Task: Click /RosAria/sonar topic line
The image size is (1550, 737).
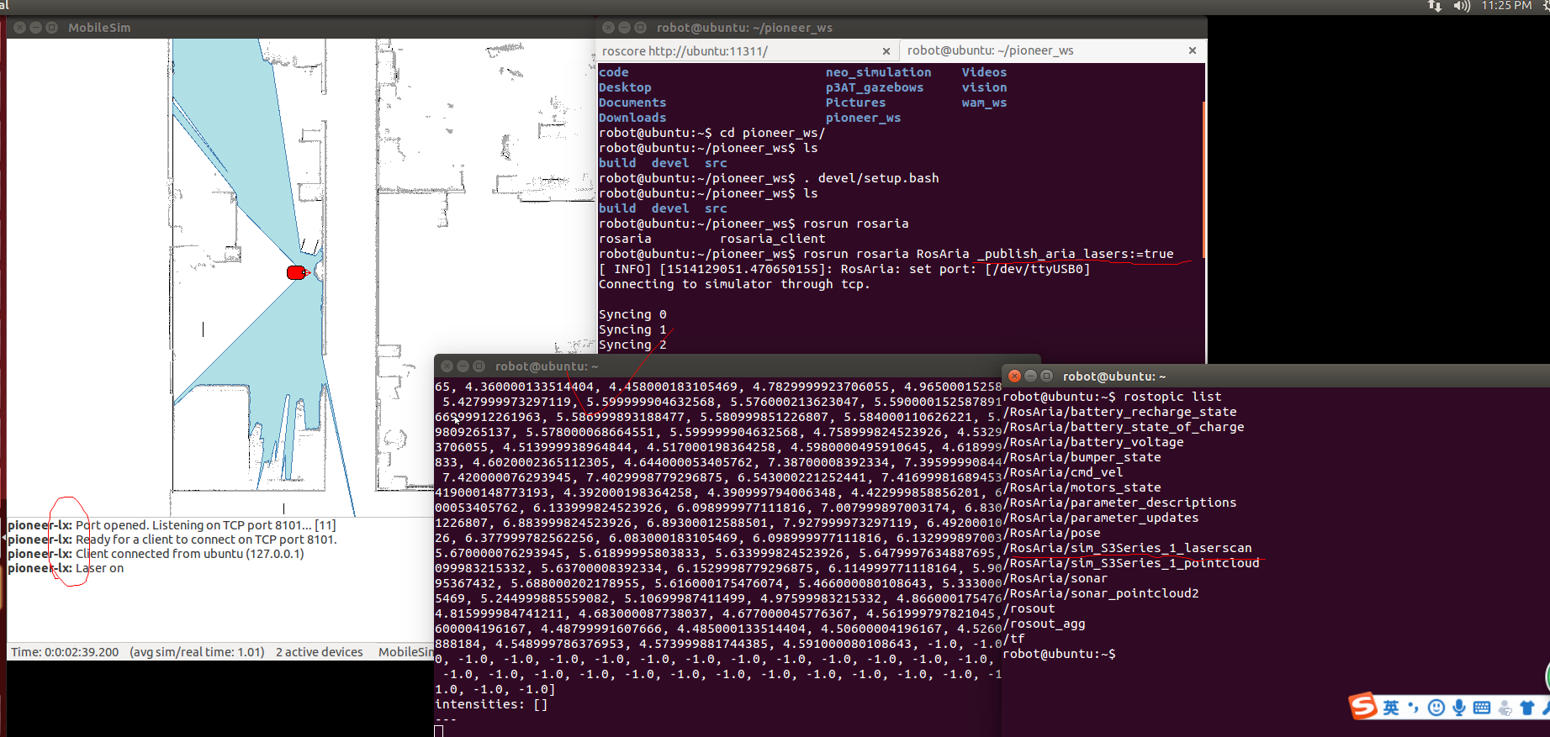Action: pos(1055,578)
